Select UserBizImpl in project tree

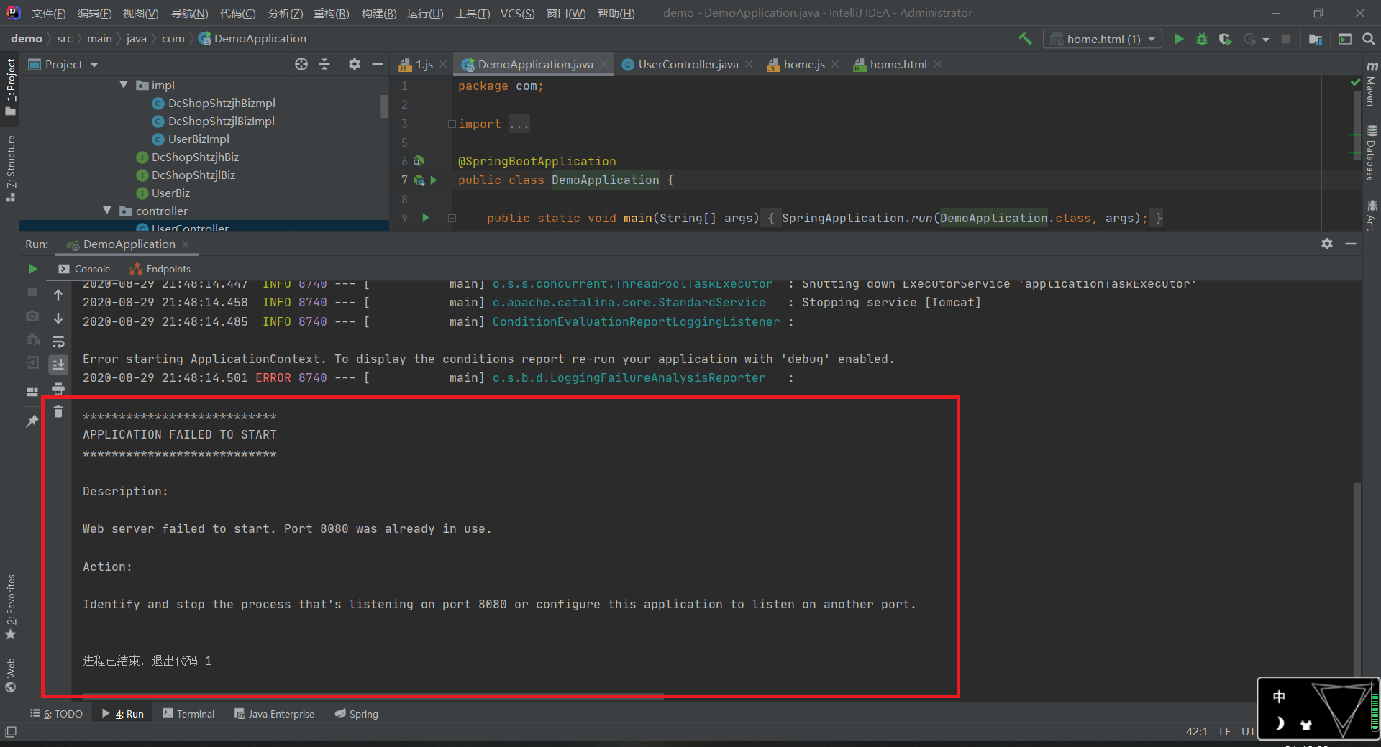pyautogui.click(x=199, y=139)
